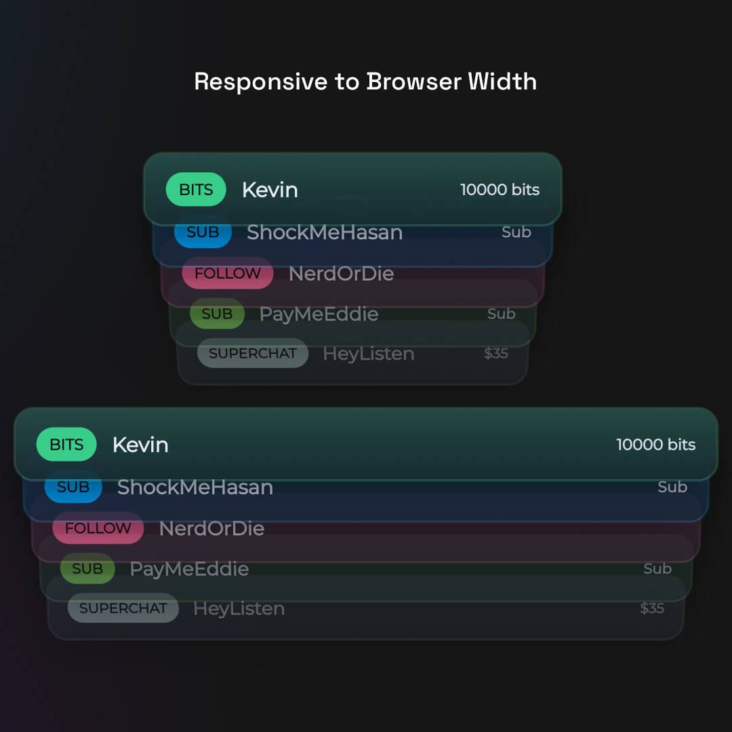Select the green SUB badge beside PayMeEddie
The height and width of the screenshot is (732, 732).
[217, 314]
